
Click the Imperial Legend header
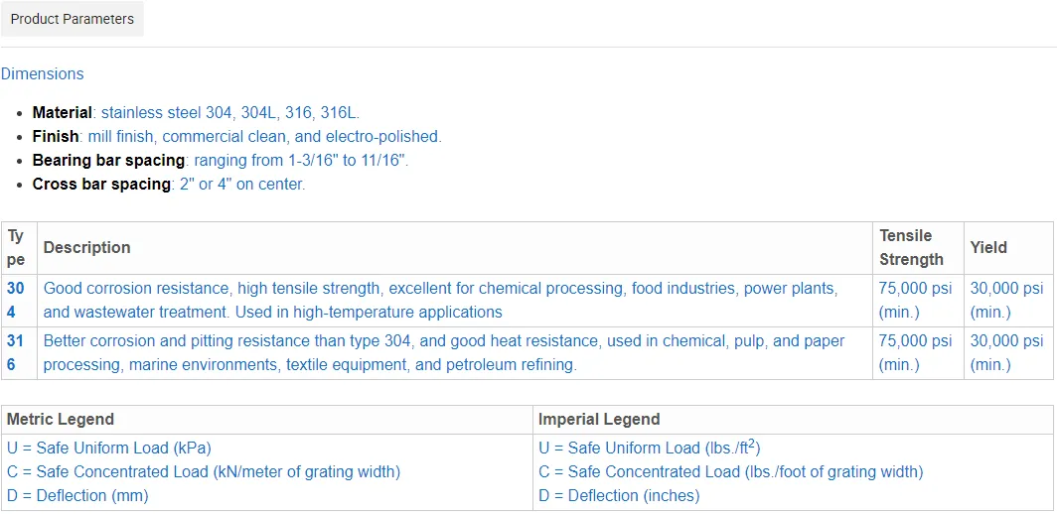599,419
